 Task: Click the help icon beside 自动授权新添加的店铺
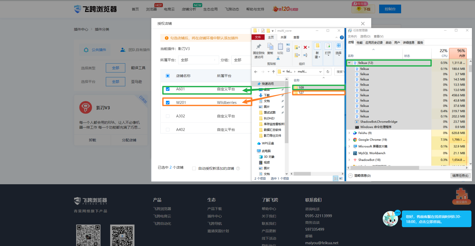(x=238, y=168)
